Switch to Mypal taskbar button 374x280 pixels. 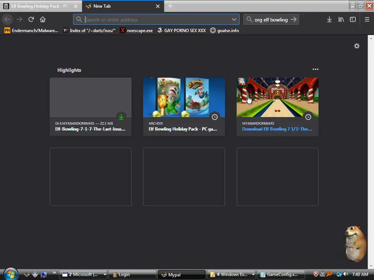pyautogui.click(x=182, y=275)
